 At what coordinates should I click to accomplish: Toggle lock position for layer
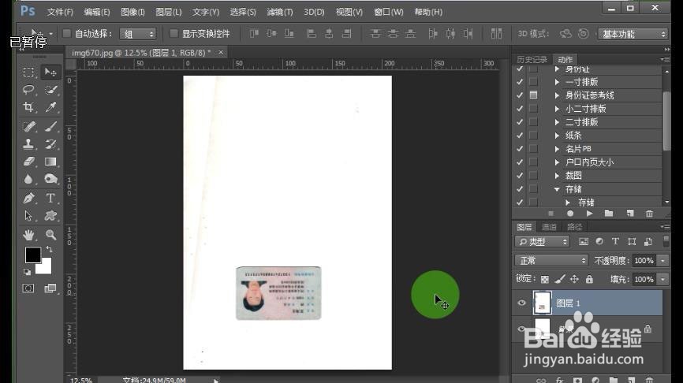point(574,279)
